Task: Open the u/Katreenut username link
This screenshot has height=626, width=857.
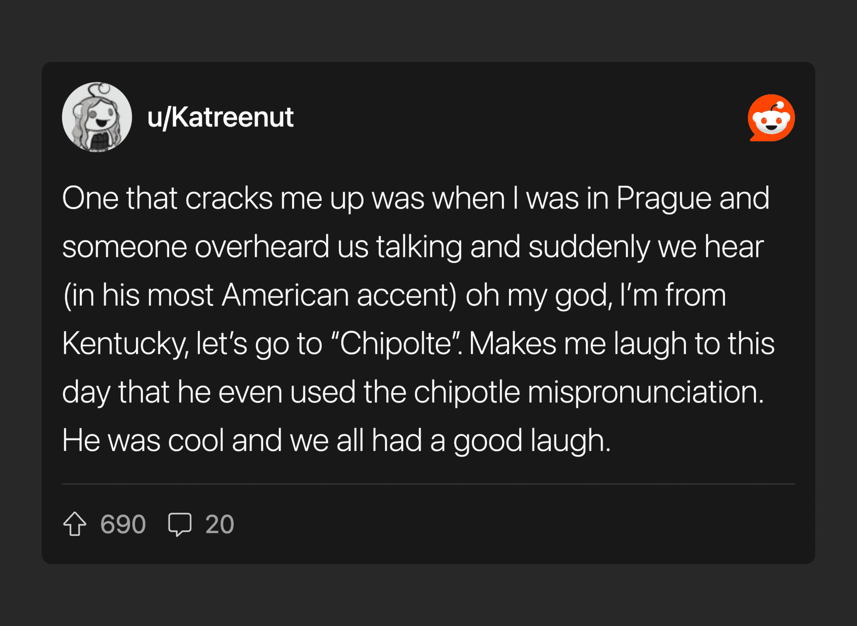Action: pos(220,117)
